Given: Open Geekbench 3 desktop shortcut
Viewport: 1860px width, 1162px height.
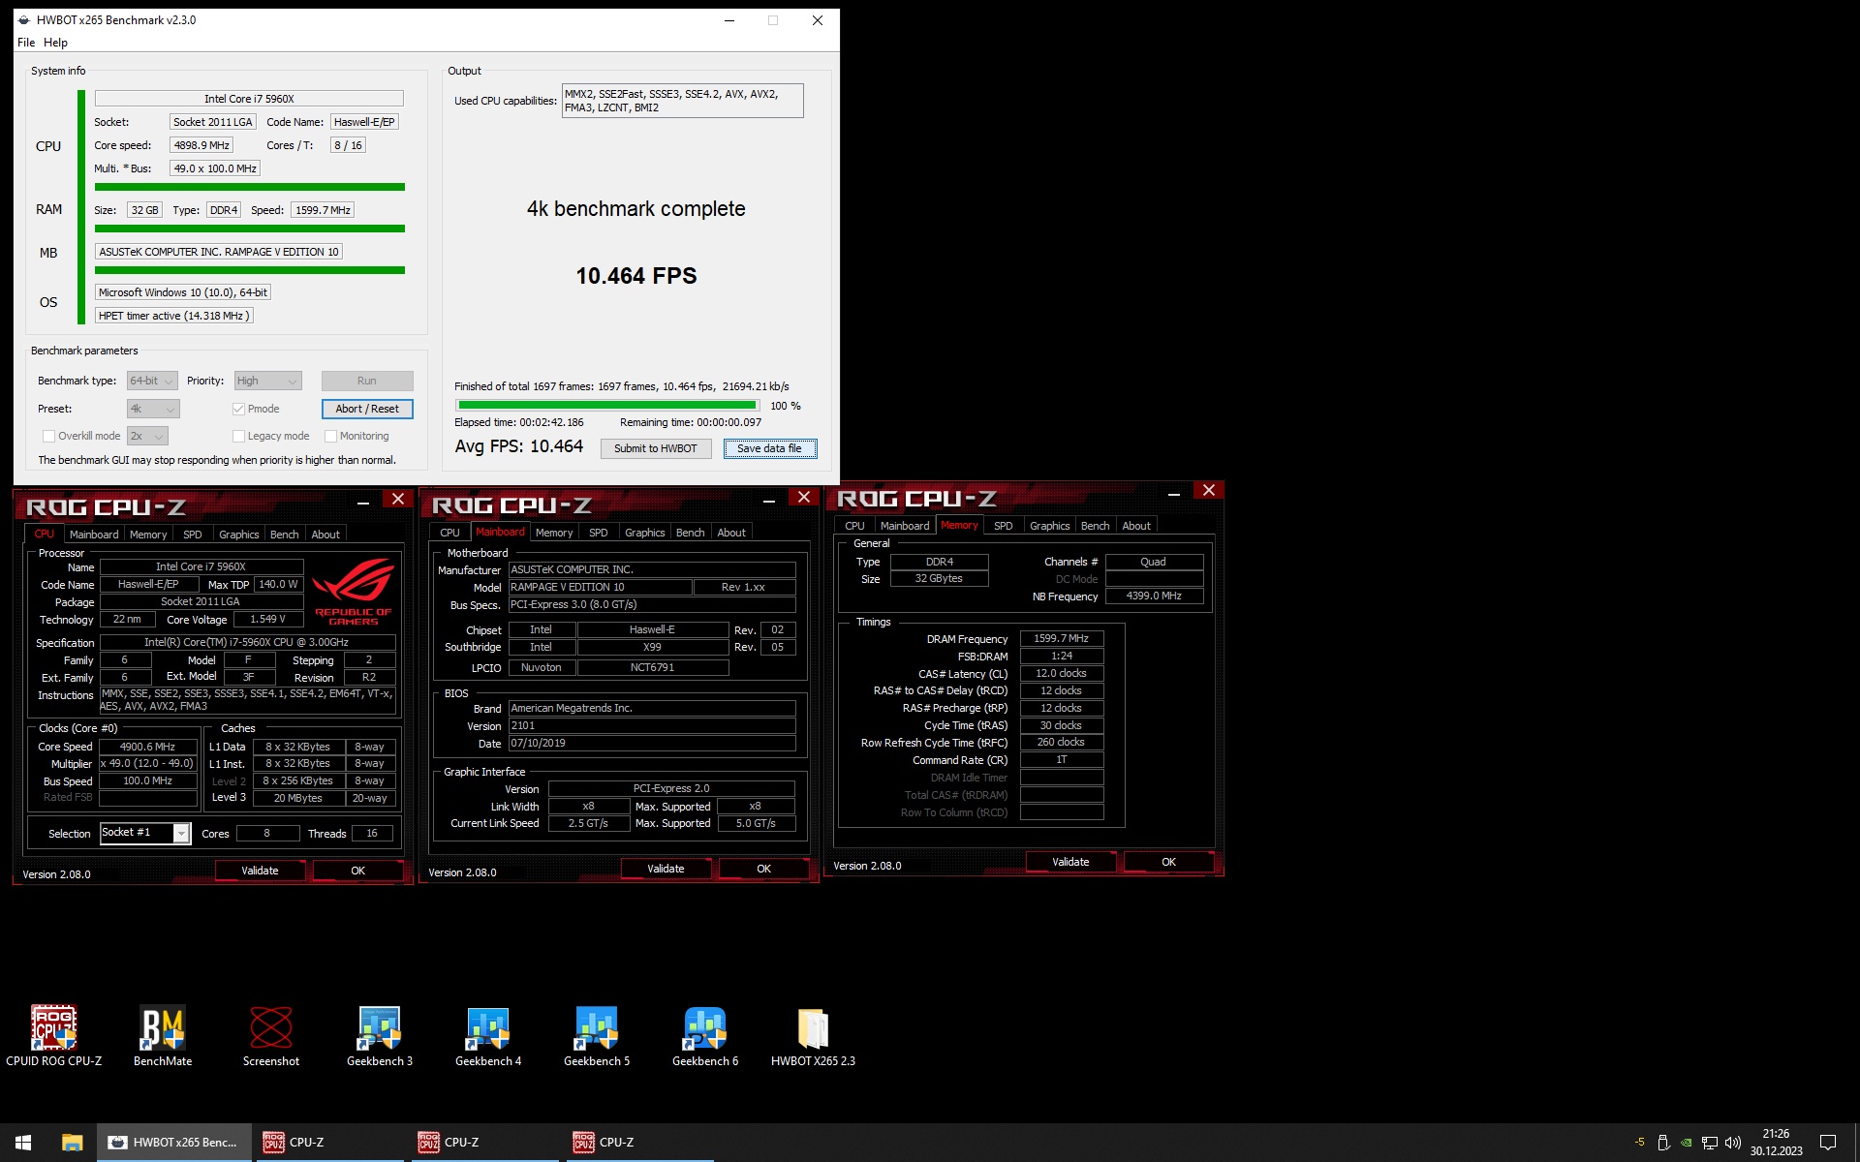Looking at the screenshot, I should coord(380,1035).
